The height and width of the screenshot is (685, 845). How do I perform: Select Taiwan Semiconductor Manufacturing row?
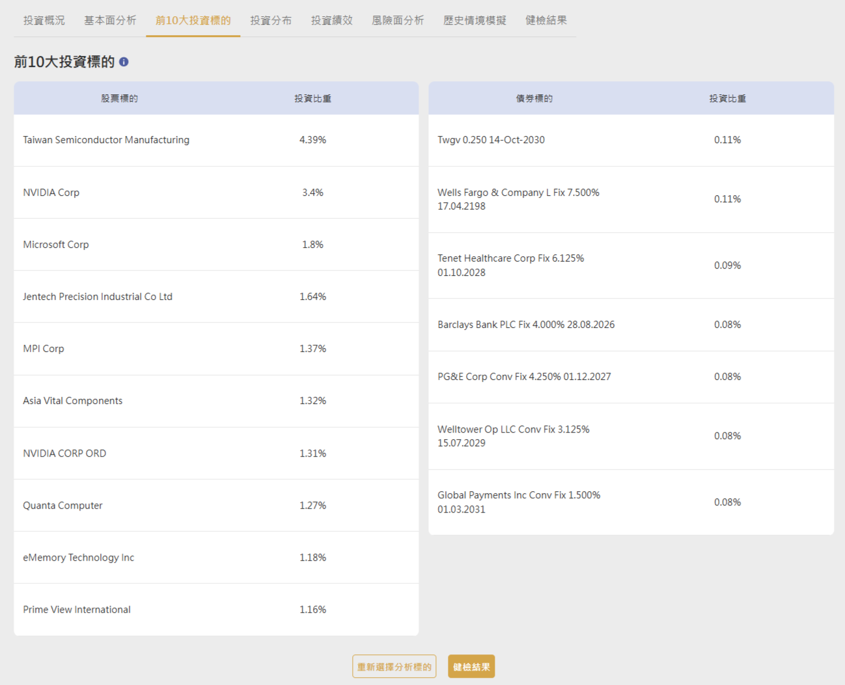216,140
